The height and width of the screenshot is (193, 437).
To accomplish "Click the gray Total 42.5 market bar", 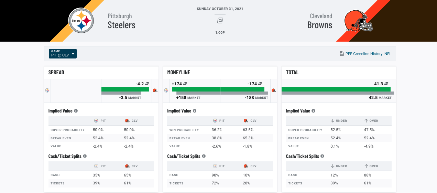I will coord(338,93).
